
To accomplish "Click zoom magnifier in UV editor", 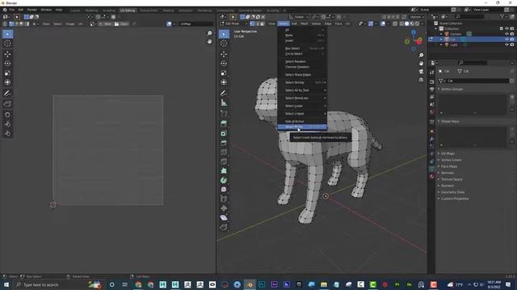I will click(209, 33).
